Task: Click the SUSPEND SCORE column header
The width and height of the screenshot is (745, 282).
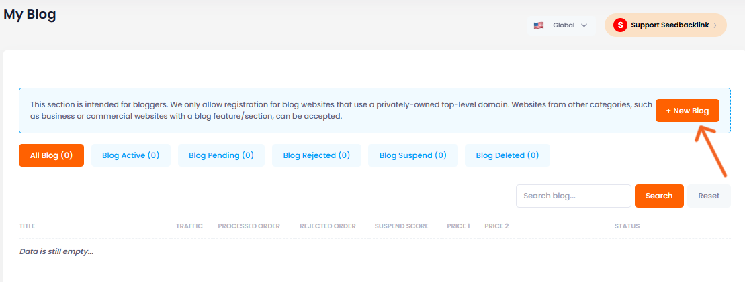Action: [401, 226]
